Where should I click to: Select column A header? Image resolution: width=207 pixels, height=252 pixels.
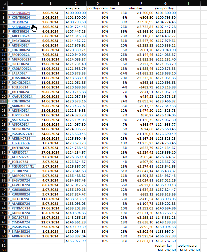[22, 4]
